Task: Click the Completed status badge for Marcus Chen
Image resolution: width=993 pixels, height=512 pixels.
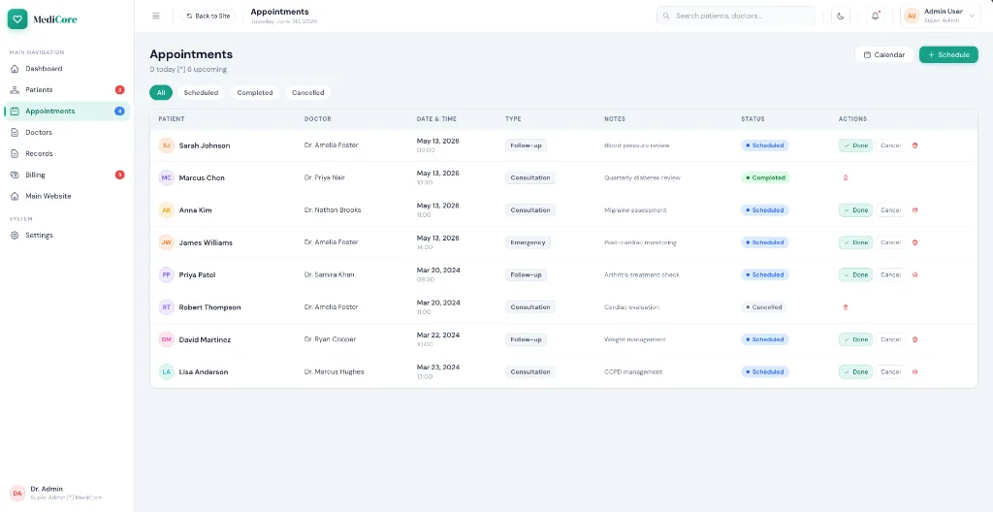Action: [x=765, y=178]
